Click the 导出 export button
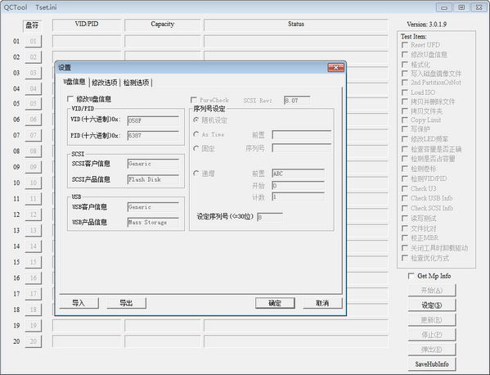Viewport: 490px width, 375px height. coord(126,303)
